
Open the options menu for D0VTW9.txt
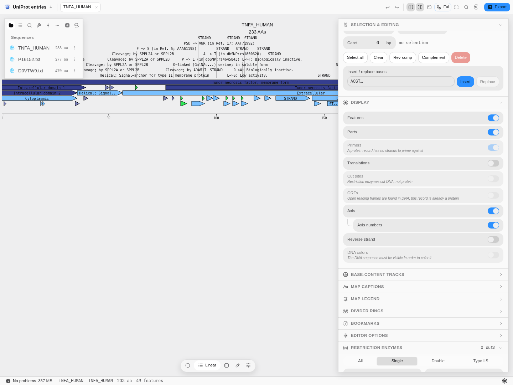click(74, 71)
